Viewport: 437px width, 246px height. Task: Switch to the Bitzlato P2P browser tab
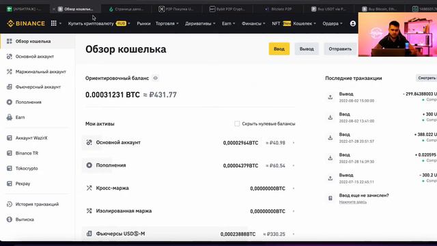click(278, 9)
